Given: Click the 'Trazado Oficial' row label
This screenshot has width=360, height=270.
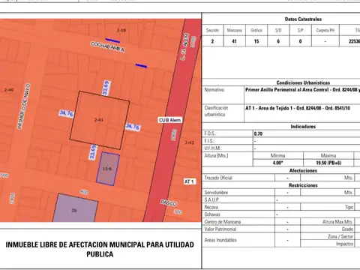Looking at the screenshot, I should click(x=218, y=178).
